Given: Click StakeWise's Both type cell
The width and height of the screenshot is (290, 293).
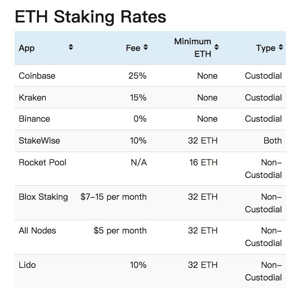Looking at the screenshot, I should [x=272, y=141].
